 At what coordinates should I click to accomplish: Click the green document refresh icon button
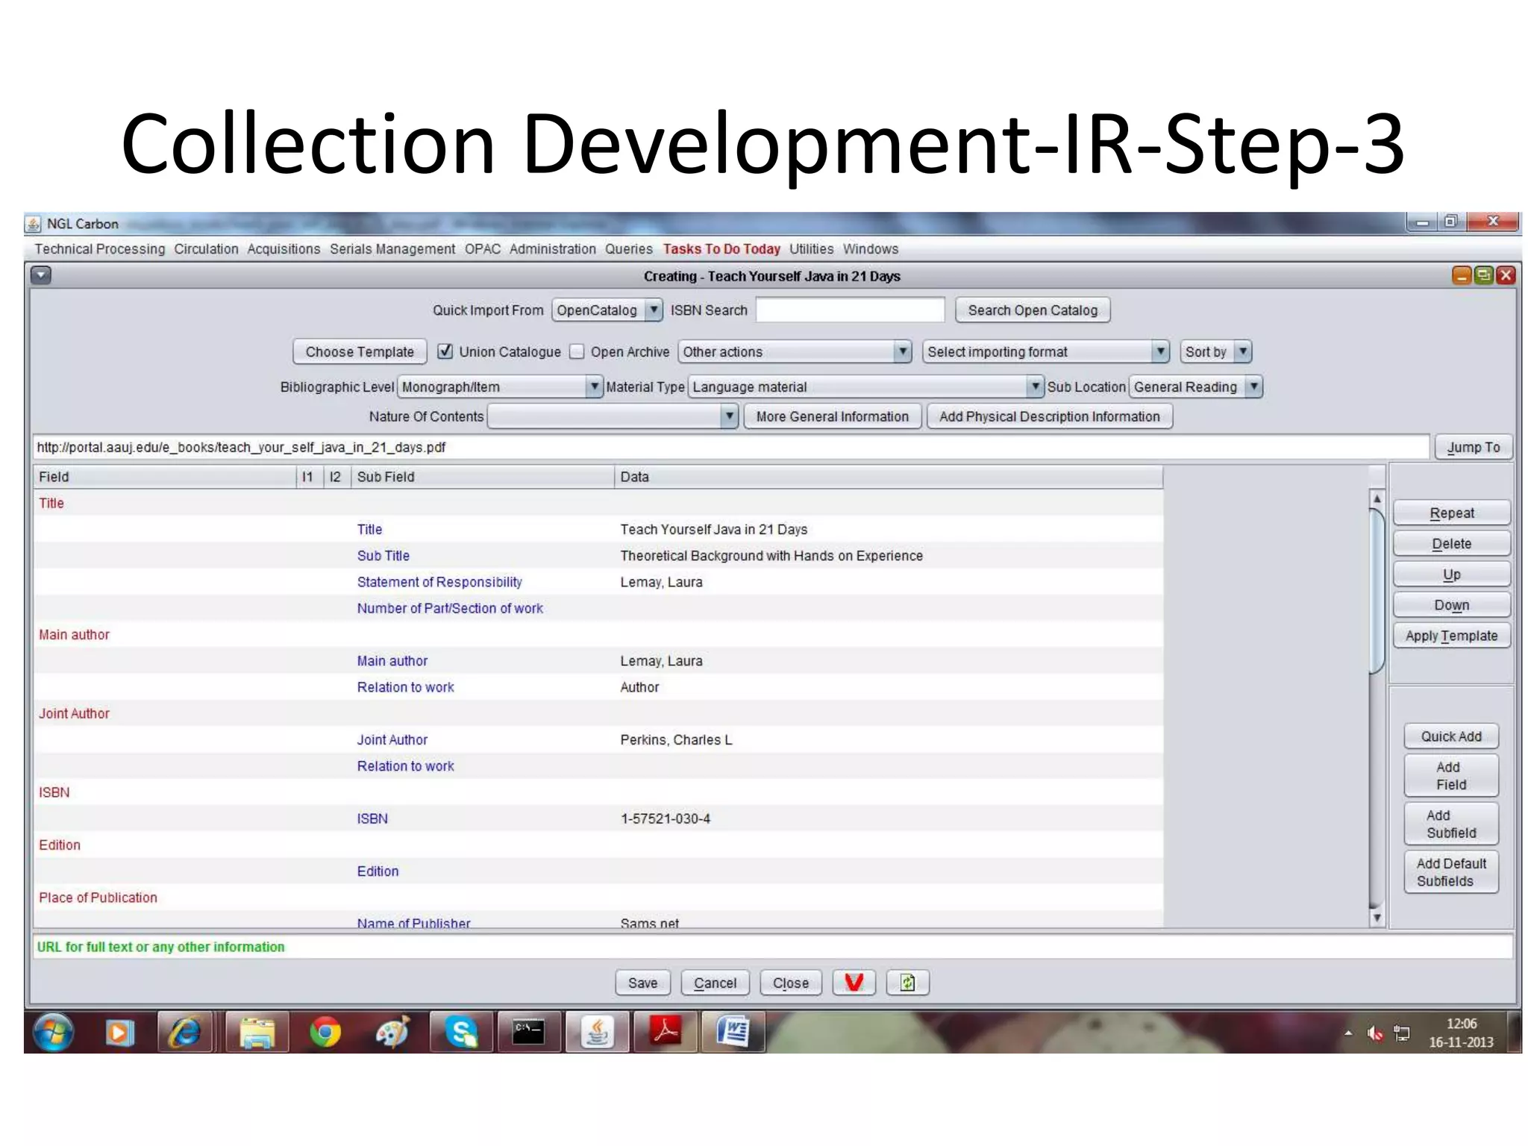(907, 983)
